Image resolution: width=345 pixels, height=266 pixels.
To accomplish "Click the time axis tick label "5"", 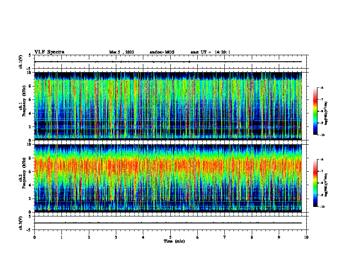I will (170, 237).
